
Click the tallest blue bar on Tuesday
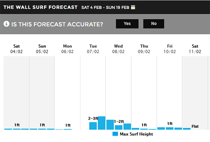pos(102,123)
